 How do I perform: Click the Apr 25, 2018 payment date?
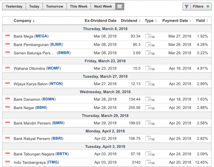180,139
